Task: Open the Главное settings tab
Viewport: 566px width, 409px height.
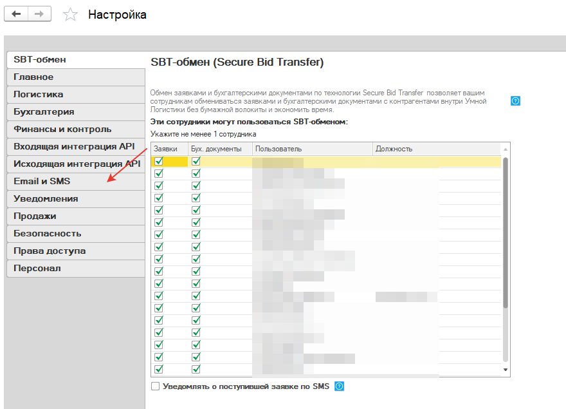Action: 76,77
